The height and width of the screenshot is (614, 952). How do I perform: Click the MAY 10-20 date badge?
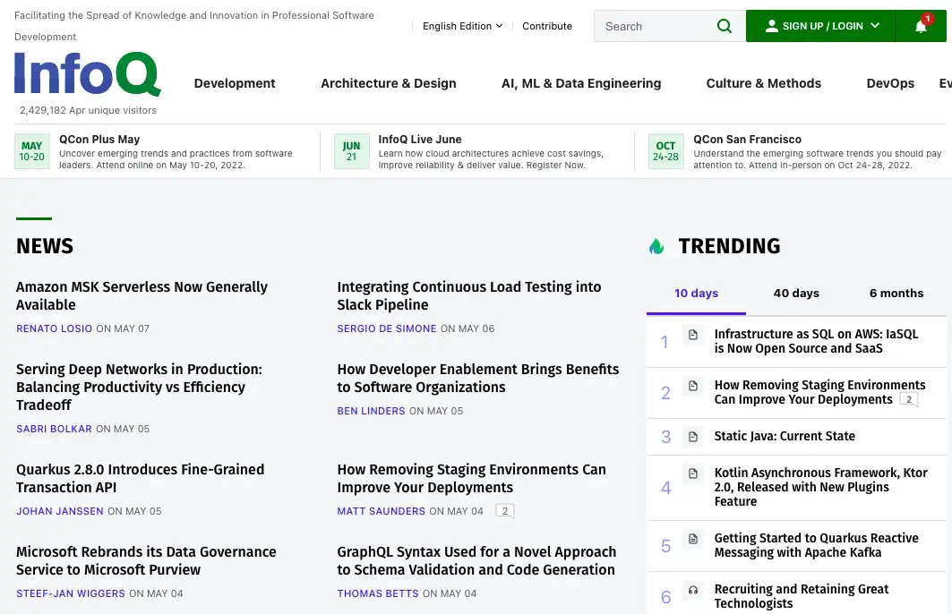(x=31, y=151)
